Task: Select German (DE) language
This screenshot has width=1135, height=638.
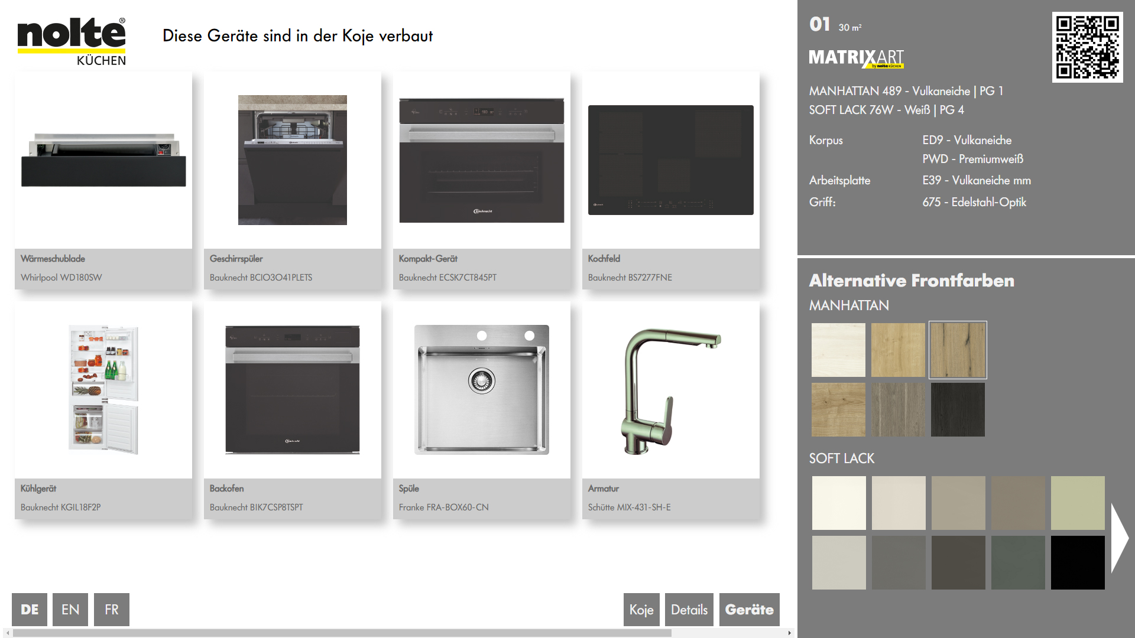Action: tap(30, 610)
